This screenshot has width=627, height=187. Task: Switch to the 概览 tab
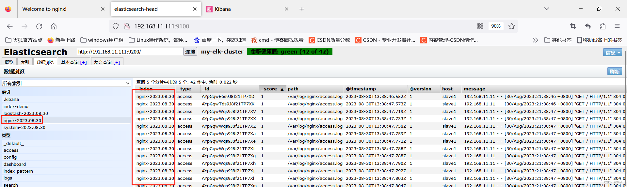[9, 62]
